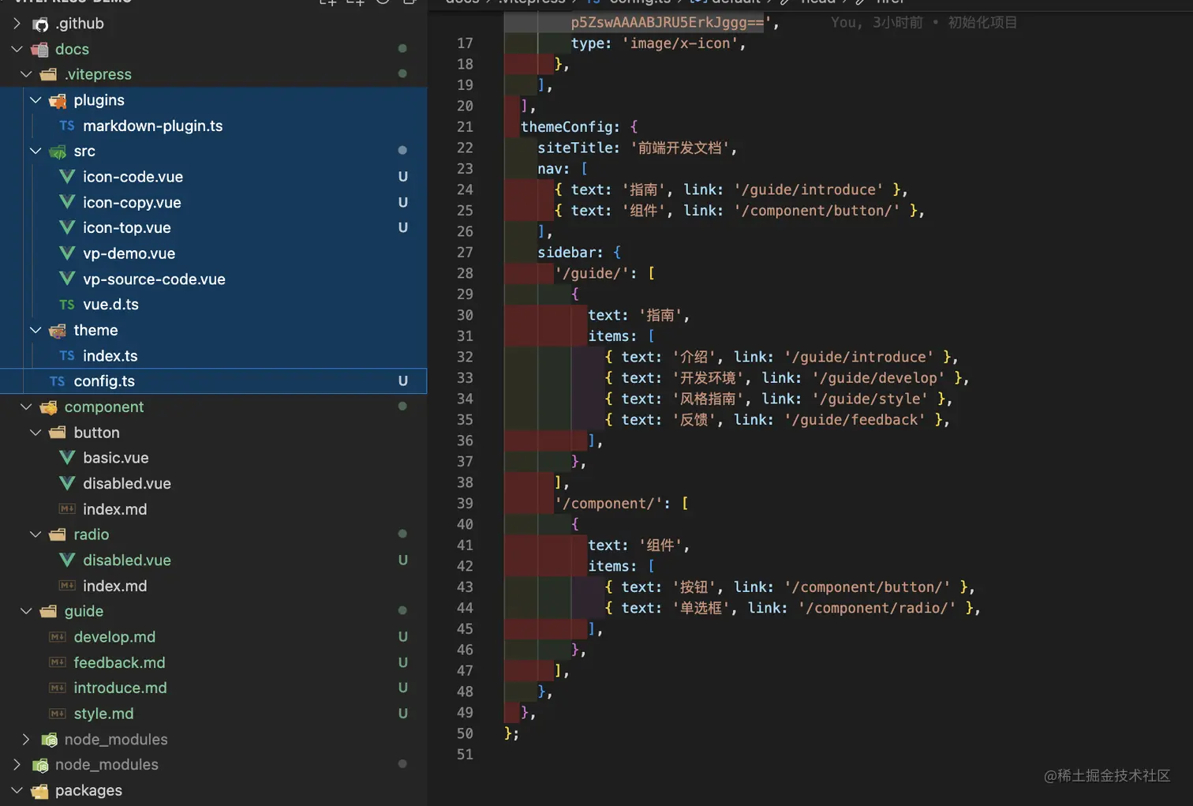
Task: Collapse the button folder chevron
Action: point(36,433)
